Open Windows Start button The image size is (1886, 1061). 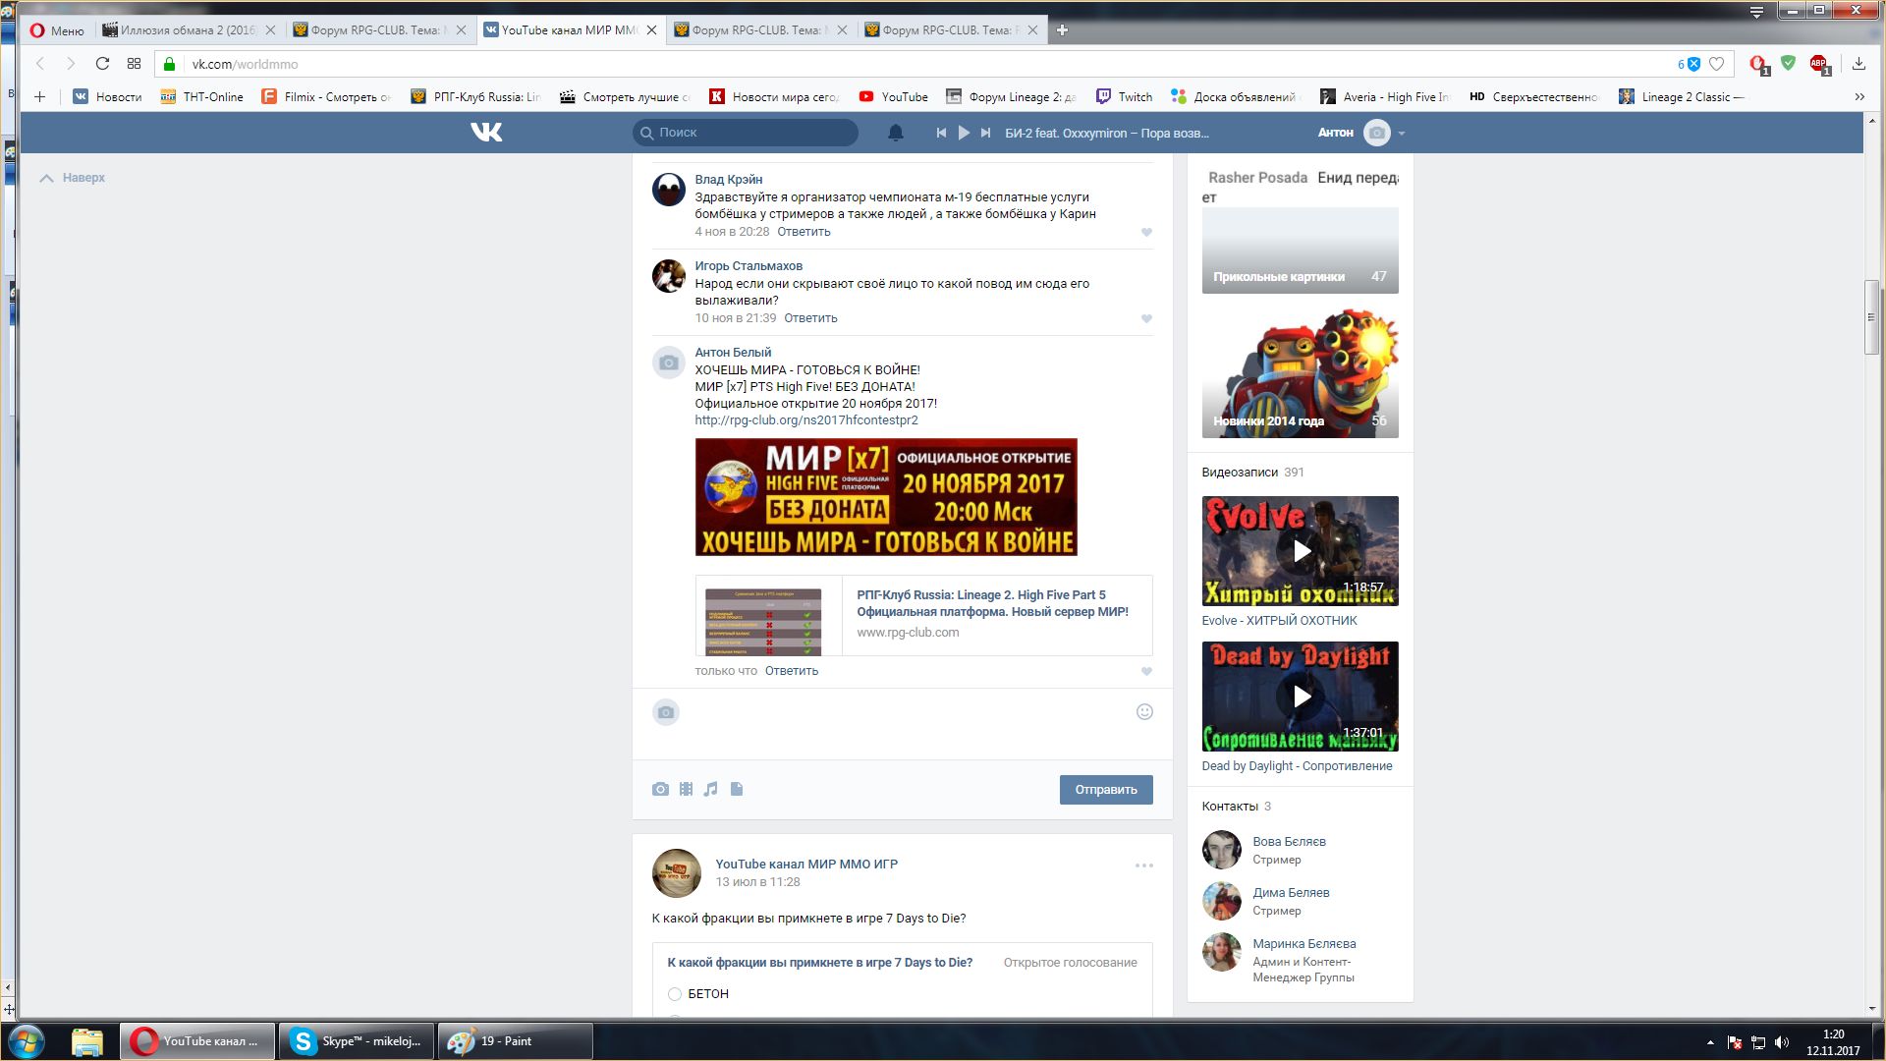tap(27, 1041)
